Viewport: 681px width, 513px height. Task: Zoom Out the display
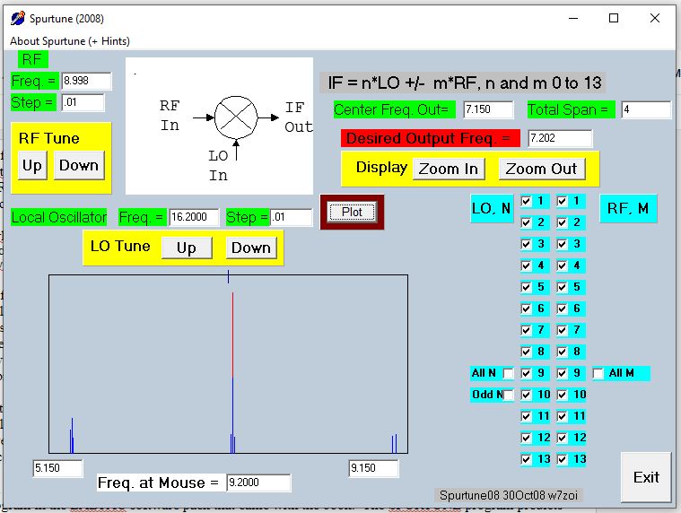click(x=541, y=169)
